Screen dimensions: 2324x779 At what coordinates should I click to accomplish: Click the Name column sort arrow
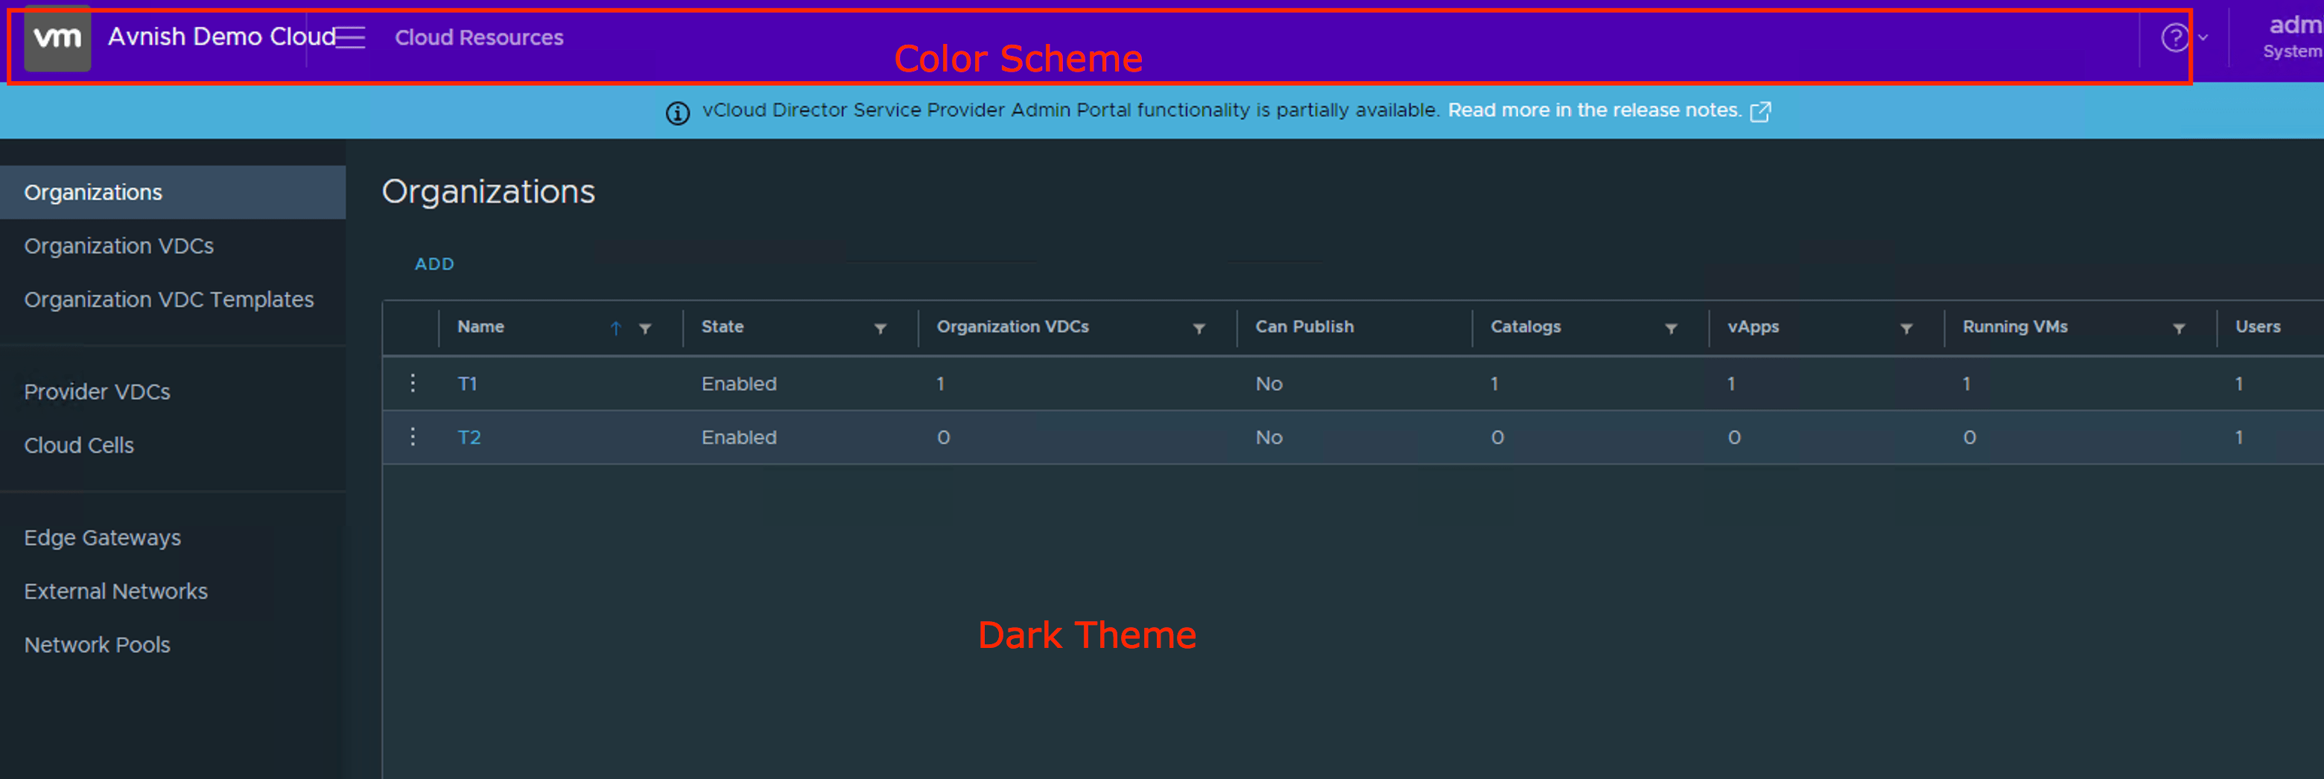[615, 328]
